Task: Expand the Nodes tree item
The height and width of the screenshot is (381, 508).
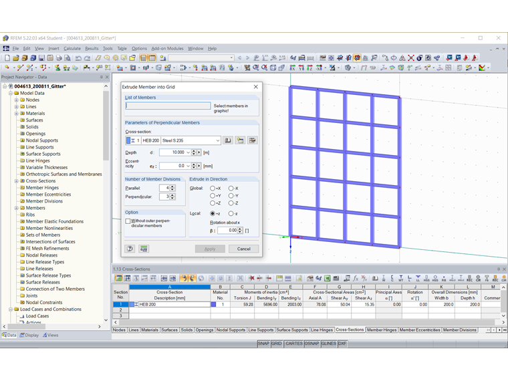Action: (16, 100)
